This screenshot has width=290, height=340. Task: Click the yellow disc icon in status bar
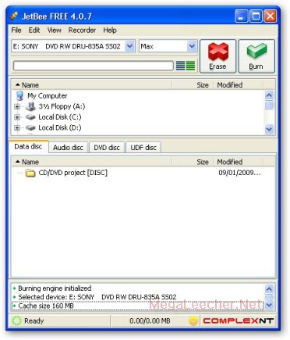(x=193, y=321)
